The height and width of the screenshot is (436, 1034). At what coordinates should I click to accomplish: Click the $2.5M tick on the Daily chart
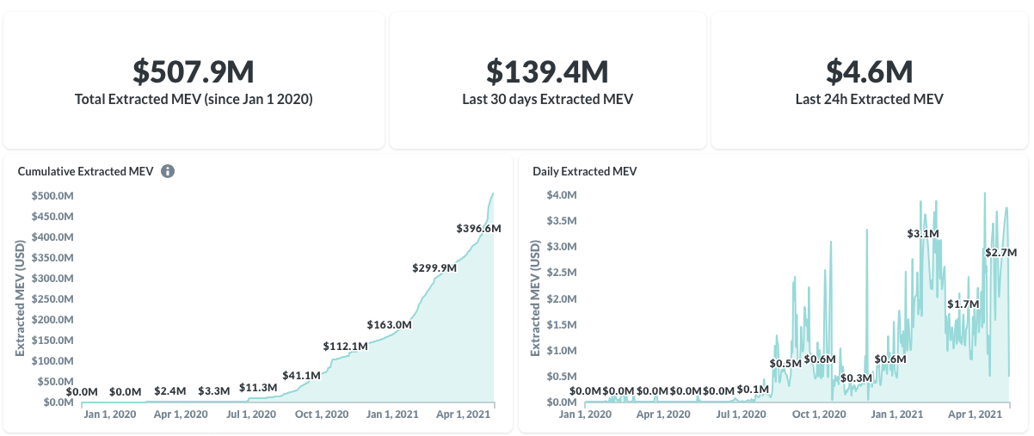pos(563,273)
